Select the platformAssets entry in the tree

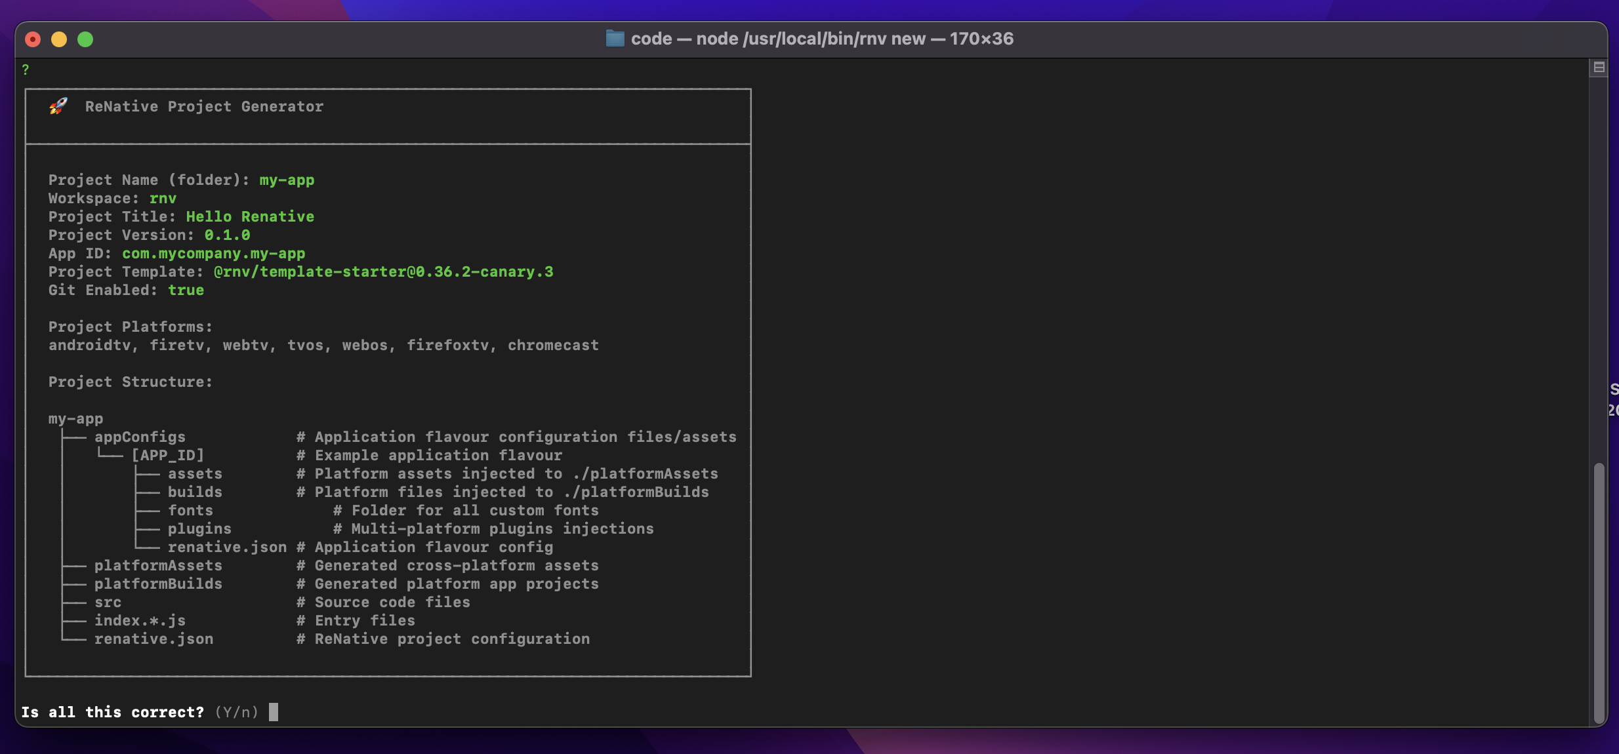point(158,565)
